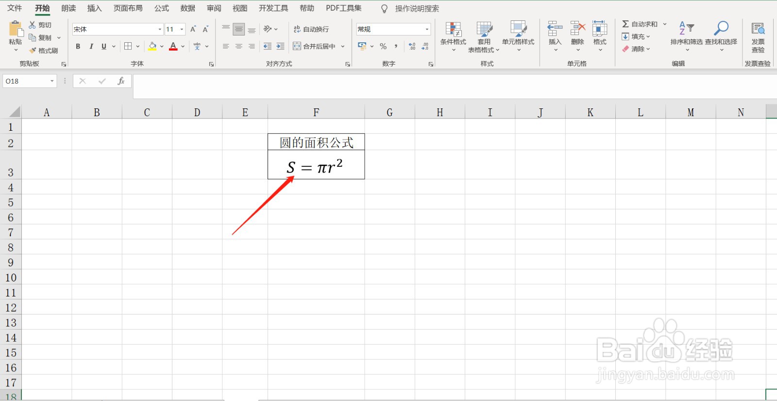Viewport: 777px width, 401px height.
Task: Switch to Page Layout (页面布局) tab
Action: click(x=128, y=8)
